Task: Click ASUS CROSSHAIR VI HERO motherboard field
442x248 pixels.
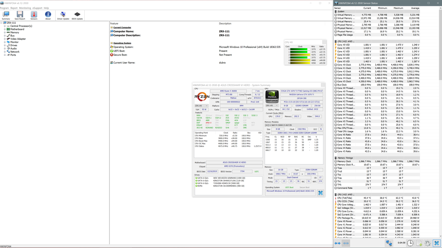Action: click(234, 162)
